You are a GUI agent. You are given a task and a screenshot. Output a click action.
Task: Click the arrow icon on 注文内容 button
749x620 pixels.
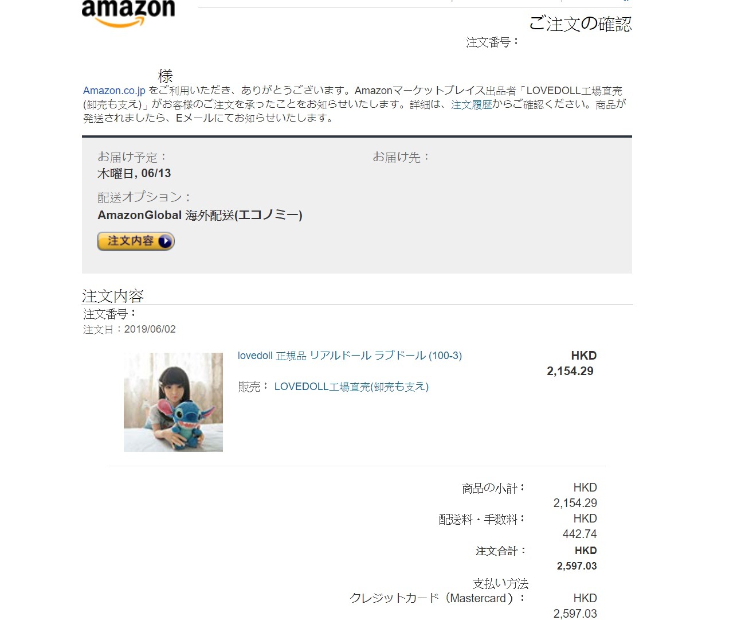[165, 241]
